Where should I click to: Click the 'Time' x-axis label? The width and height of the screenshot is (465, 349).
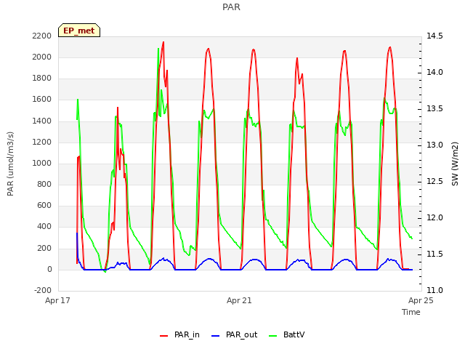click(411, 312)
